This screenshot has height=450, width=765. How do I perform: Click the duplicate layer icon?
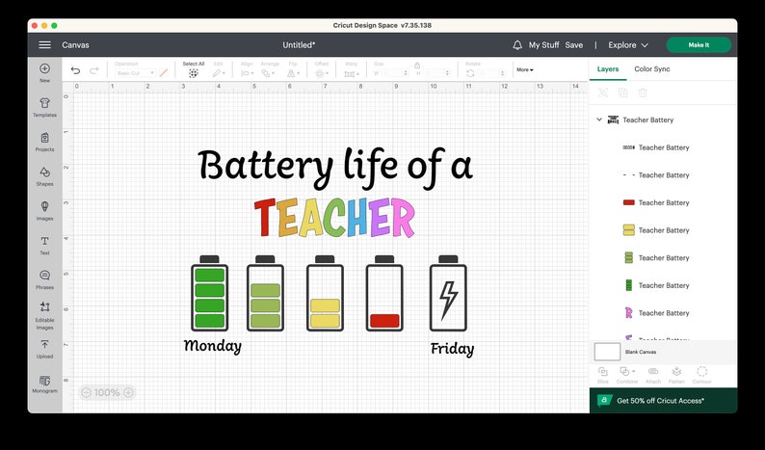pos(623,93)
